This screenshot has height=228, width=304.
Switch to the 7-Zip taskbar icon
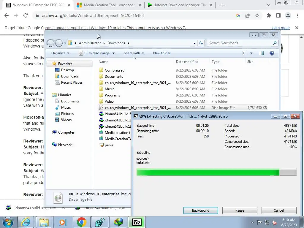[x=137, y=222]
